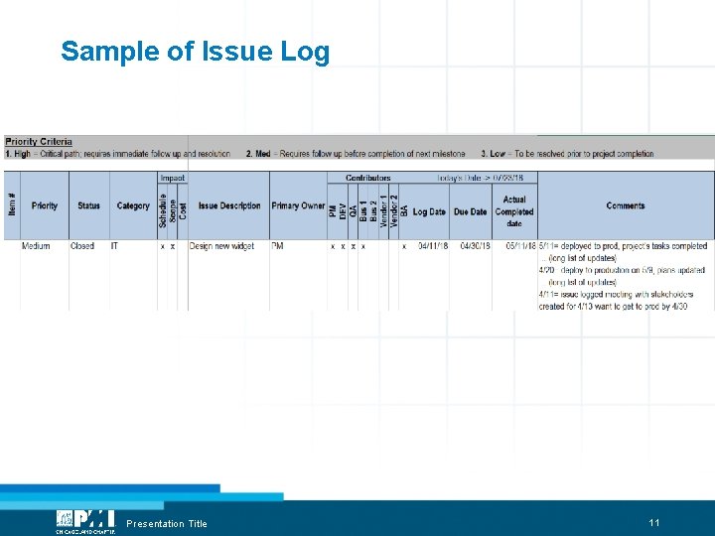
Task: Click the Today's Date value in header
Action: point(480,178)
